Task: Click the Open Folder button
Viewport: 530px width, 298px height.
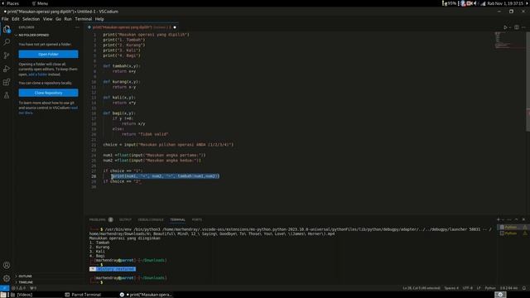Action: pos(48,54)
